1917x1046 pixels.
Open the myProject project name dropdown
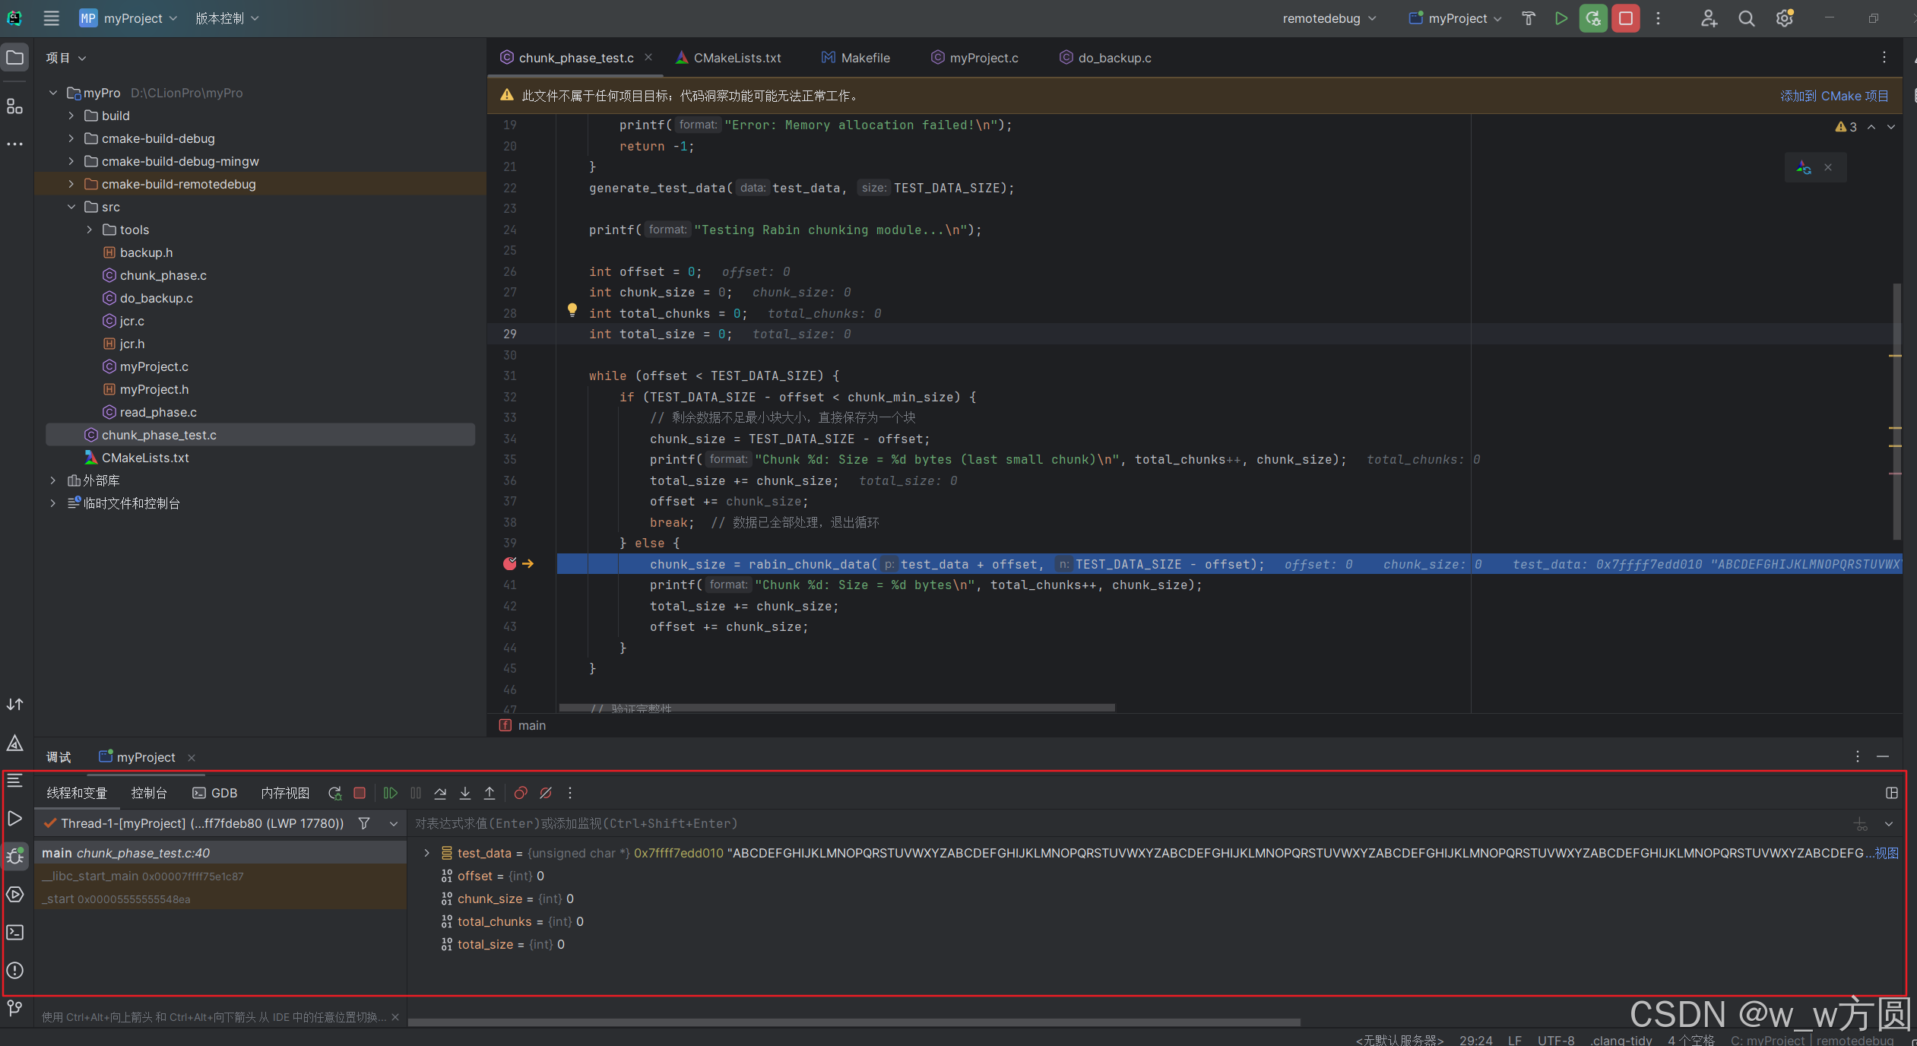(128, 18)
